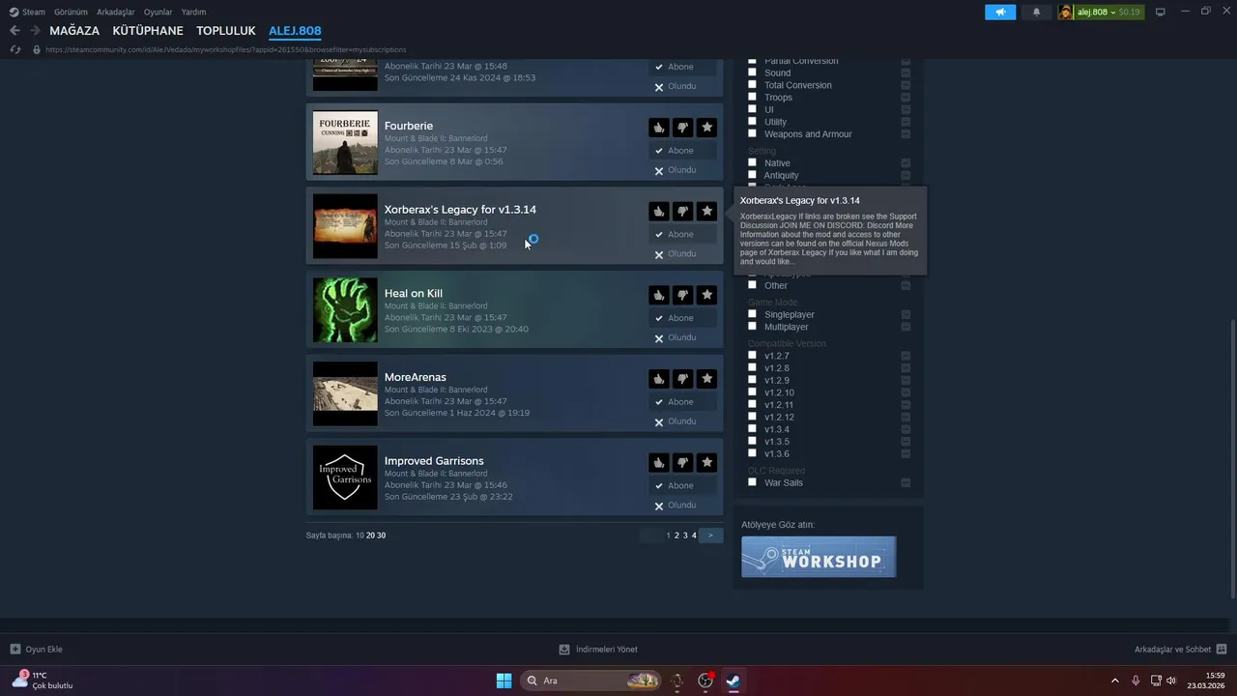Exclude Singleplayer with minus button

coord(906,314)
